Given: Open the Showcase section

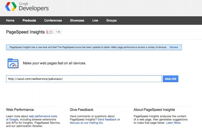Looking at the screenshot, I should tap(77, 21).
